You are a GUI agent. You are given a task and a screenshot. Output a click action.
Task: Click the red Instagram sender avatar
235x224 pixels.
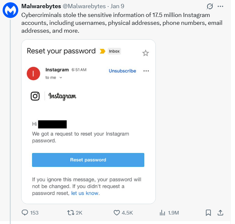point(33,74)
